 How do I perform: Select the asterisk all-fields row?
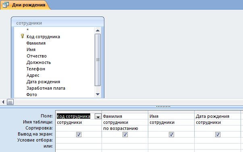pos(27,30)
